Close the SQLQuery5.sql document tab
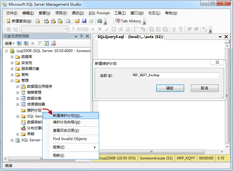 coord(226,37)
